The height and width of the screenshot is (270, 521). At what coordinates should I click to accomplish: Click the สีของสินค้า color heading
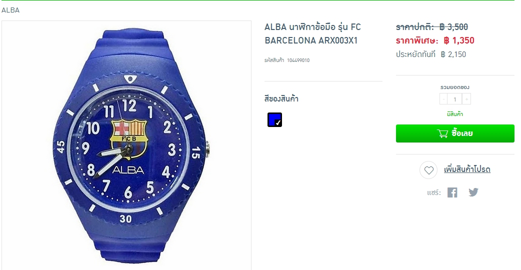tap(281, 99)
